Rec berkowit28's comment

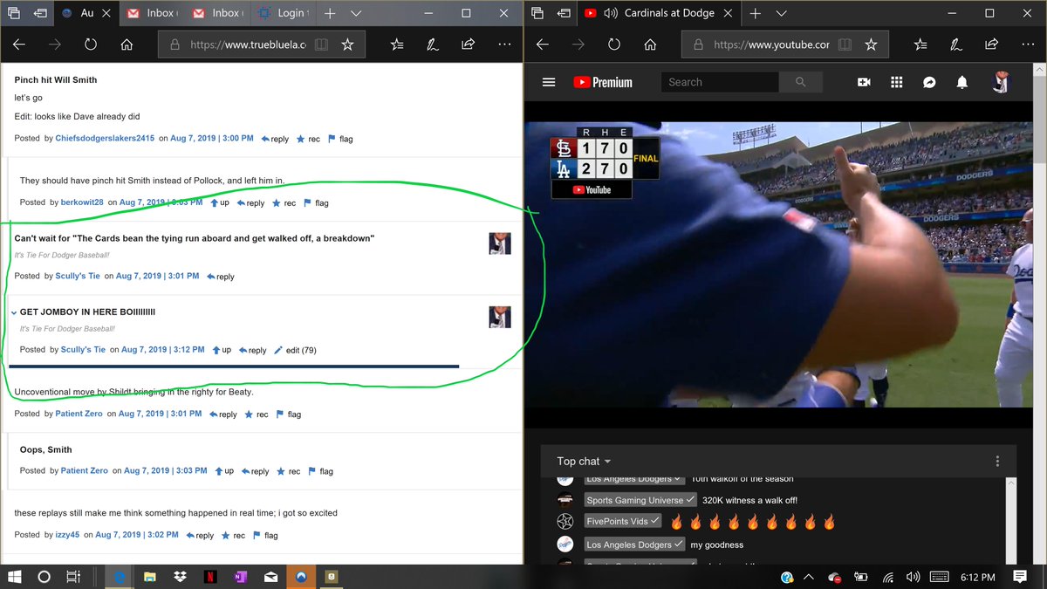284,203
